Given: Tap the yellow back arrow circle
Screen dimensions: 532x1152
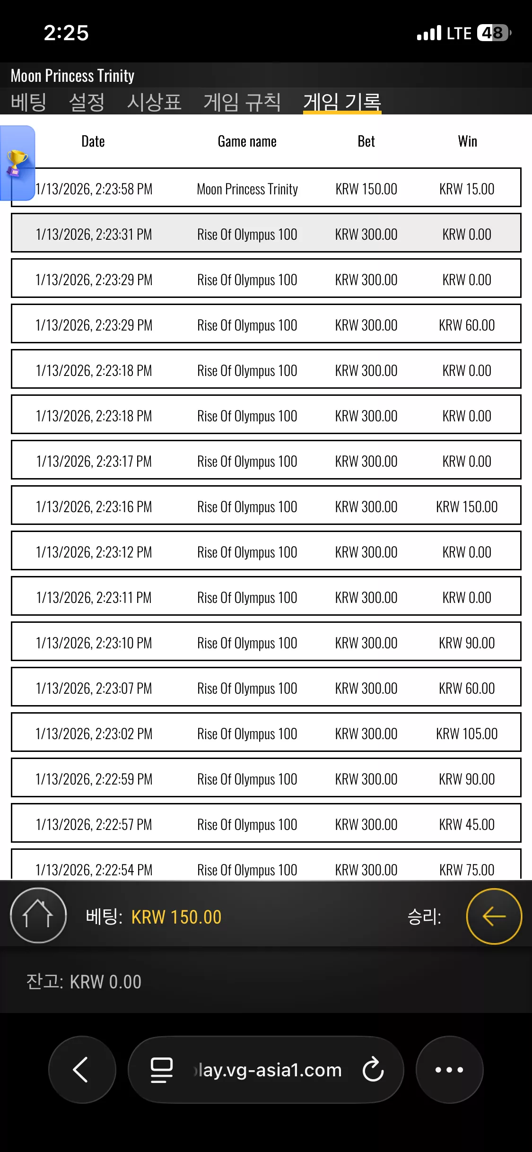Looking at the screenshot, I should (494, 916).
